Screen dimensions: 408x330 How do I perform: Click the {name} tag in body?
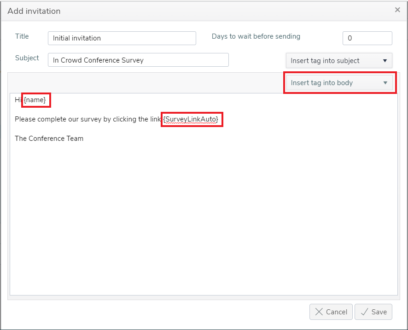coord(35,100)
